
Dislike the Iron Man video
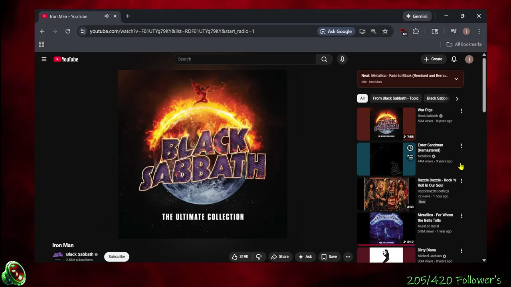point(259,257)
